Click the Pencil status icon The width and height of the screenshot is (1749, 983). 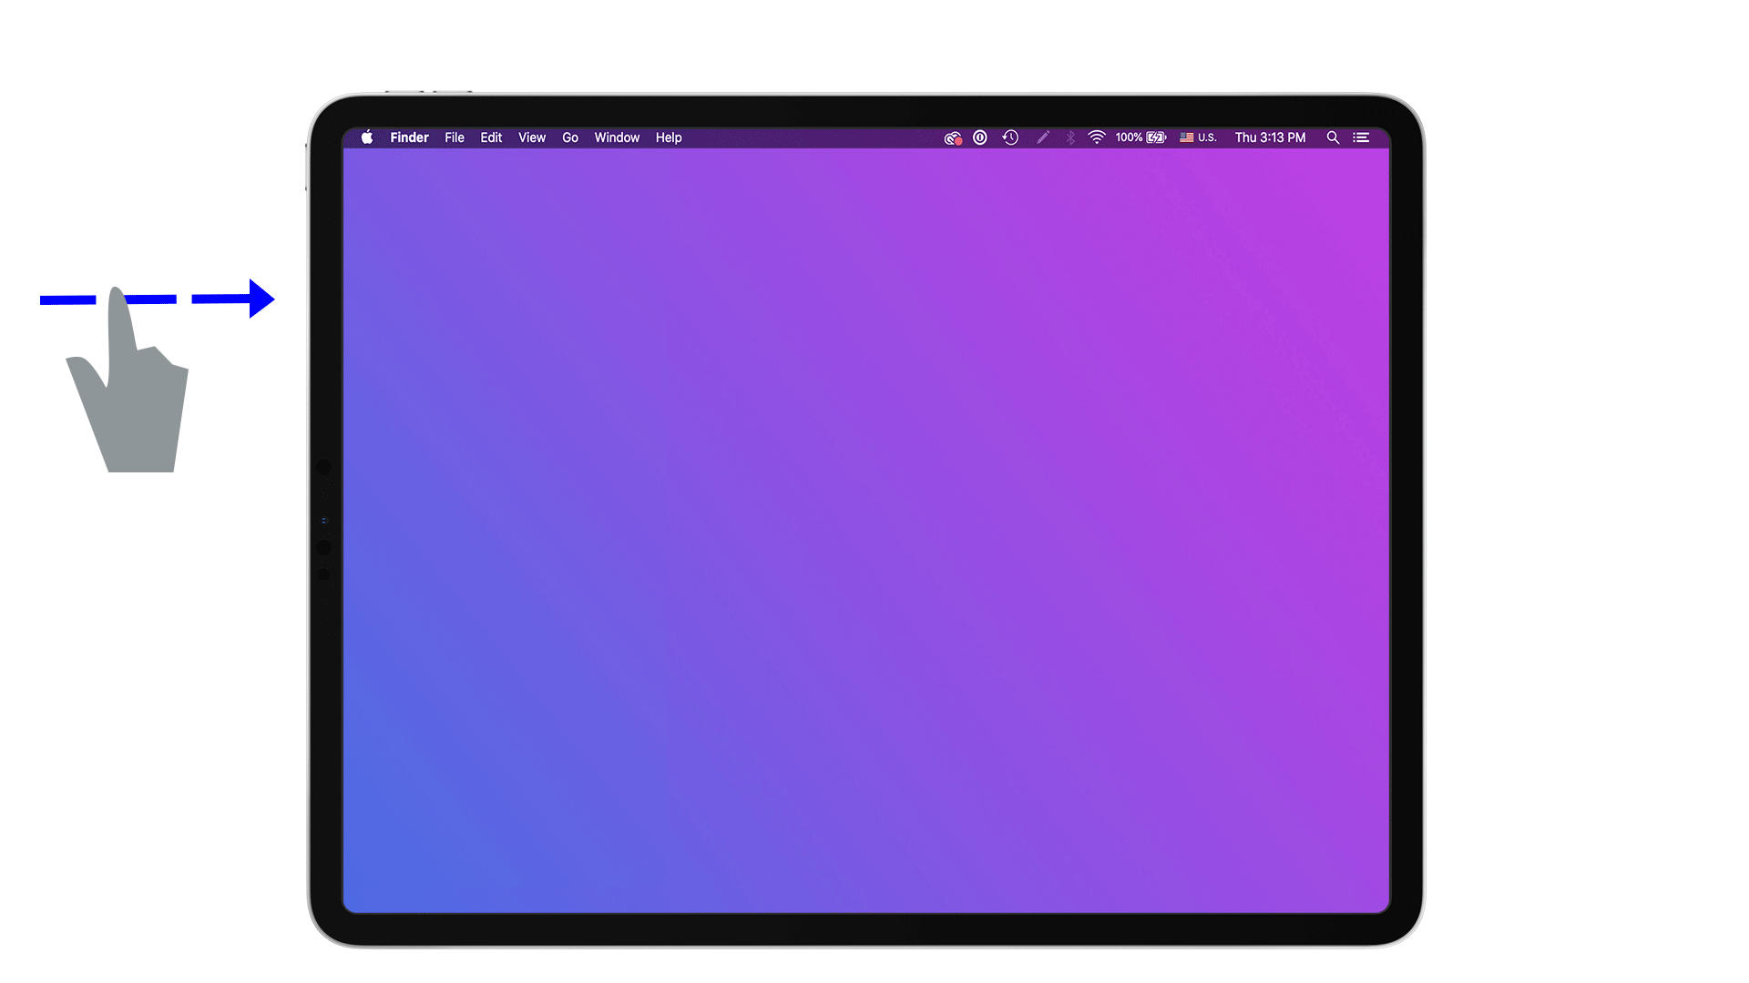tap(1043, 137)
